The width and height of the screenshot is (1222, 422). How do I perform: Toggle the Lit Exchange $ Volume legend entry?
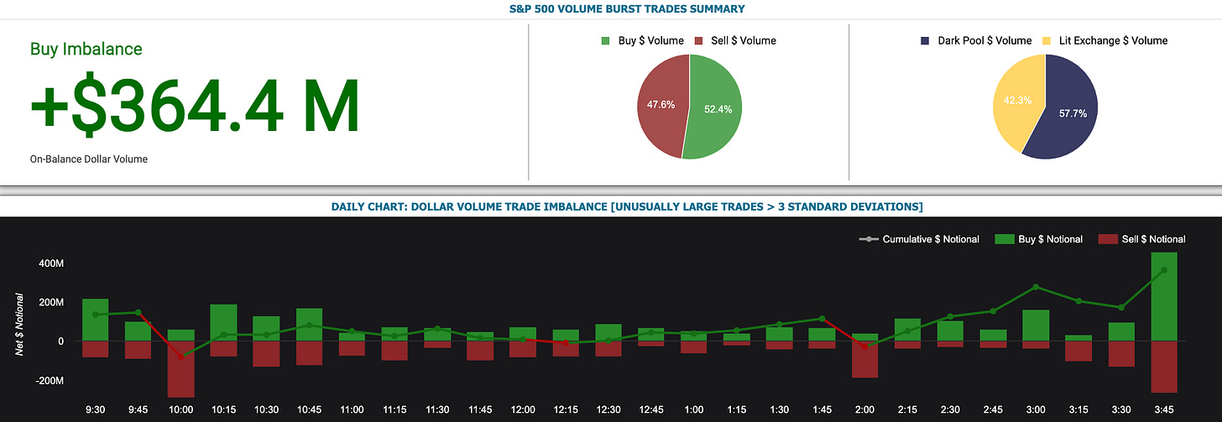pos(1107,40)
